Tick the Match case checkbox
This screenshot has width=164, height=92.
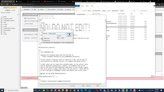tap(44, 38)
